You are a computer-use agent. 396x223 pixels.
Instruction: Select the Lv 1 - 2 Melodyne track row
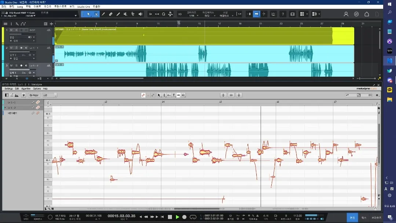(23, 108)
